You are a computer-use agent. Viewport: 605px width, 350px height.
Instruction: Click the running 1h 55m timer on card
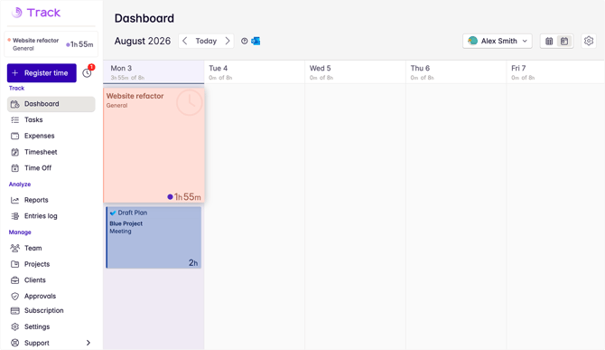(184, 197)
